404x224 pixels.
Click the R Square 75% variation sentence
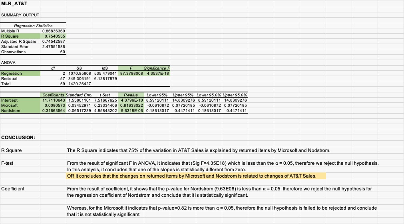point(199,150)
